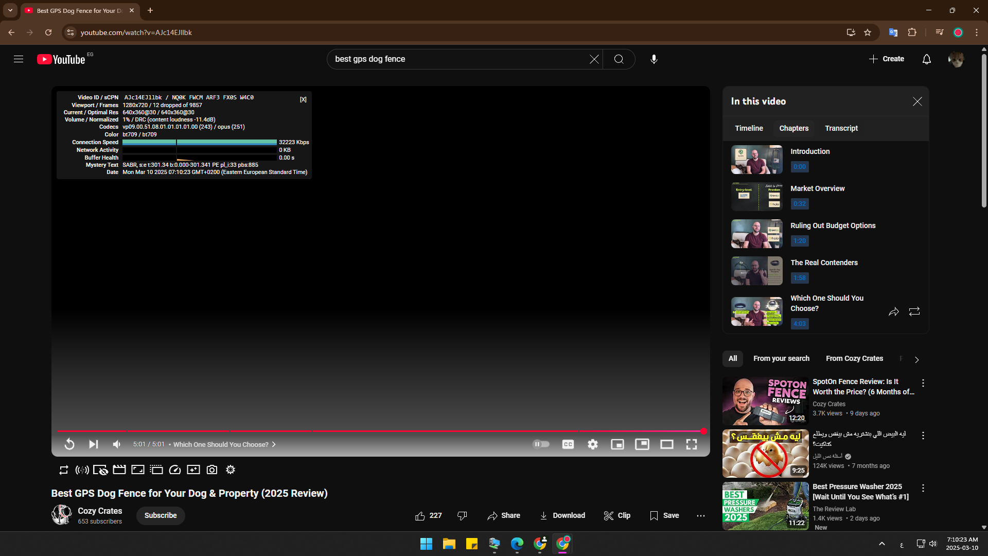The width and height of the screenshot is (988, 556).
Task: Toggle cinema mode clapperboard icon
Action: tap(119, 470)
